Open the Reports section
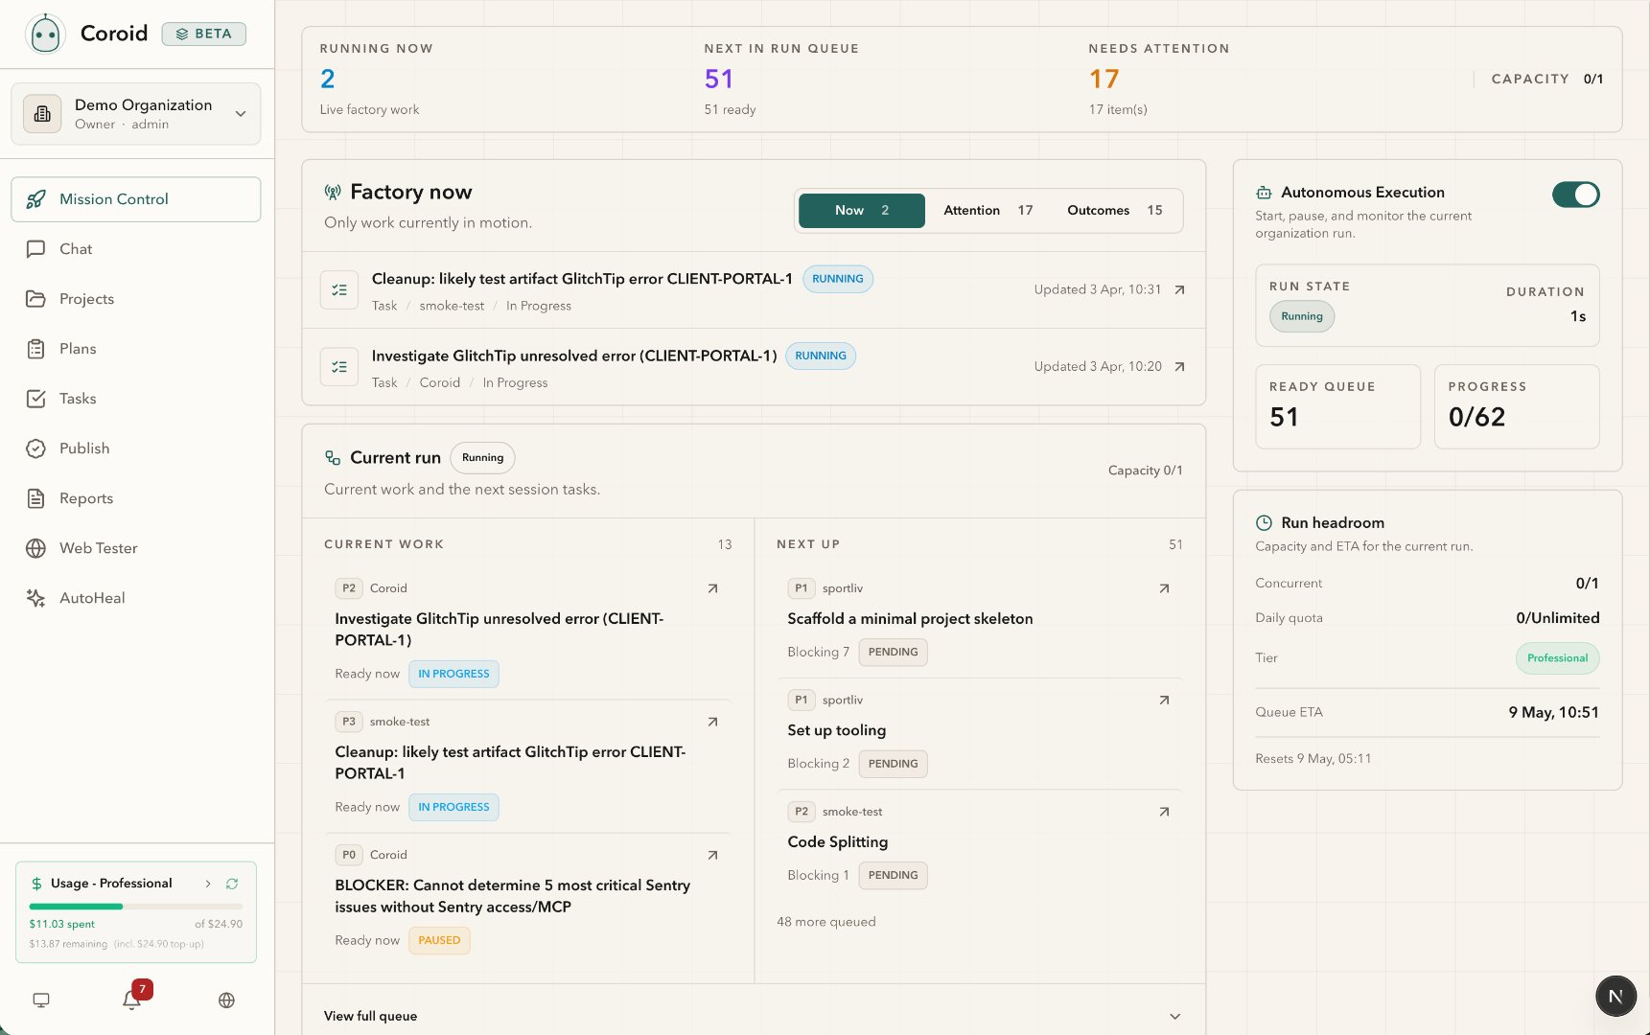This screenshot has width=1650, height=1035. (136, 498)
